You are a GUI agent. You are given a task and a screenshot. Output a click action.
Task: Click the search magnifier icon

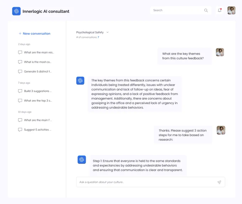point(206,10)
